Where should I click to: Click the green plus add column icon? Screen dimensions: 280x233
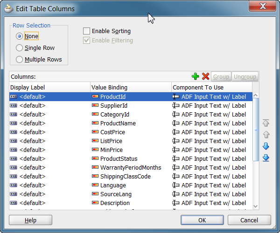[x=195, y=76]
